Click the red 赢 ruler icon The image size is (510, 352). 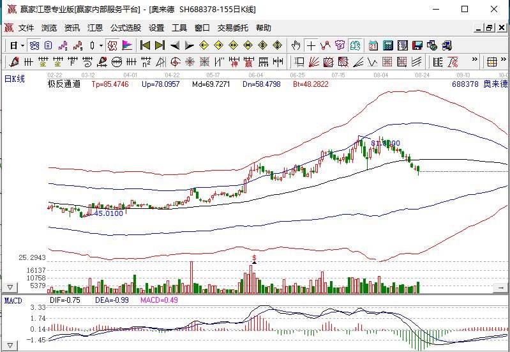pos(249,61)
